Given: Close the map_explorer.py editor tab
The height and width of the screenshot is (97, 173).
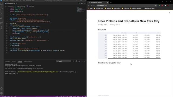Looking at the screenshot, I should click(16, 4).
